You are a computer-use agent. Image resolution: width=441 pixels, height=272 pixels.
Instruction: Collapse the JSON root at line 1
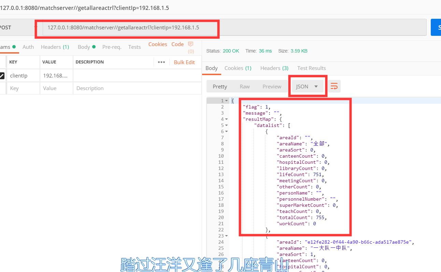point(226,101)
